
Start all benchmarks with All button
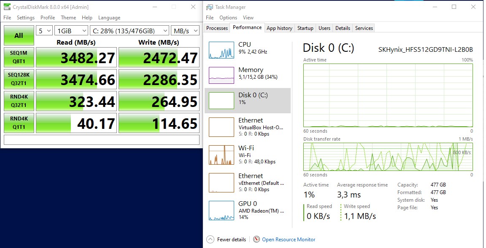19,36
